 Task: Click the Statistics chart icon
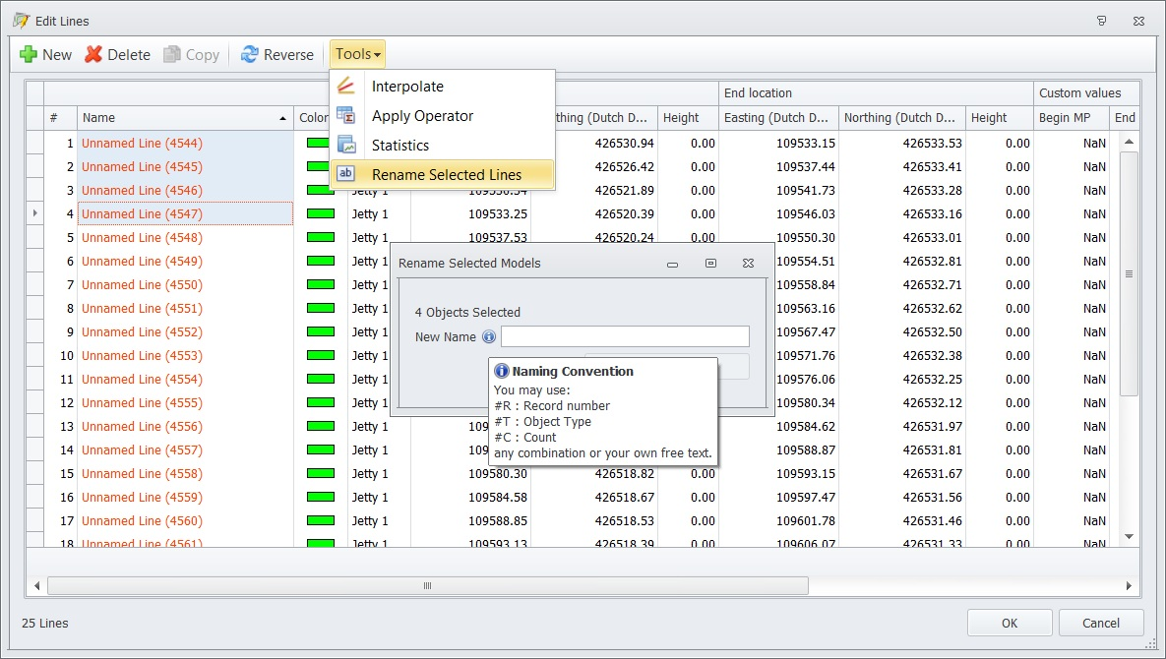pos(345,146)
